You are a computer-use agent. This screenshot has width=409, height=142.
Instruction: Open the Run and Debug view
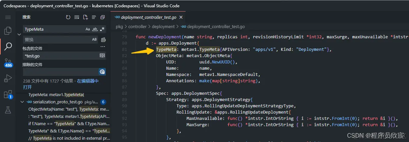point(8,79)
